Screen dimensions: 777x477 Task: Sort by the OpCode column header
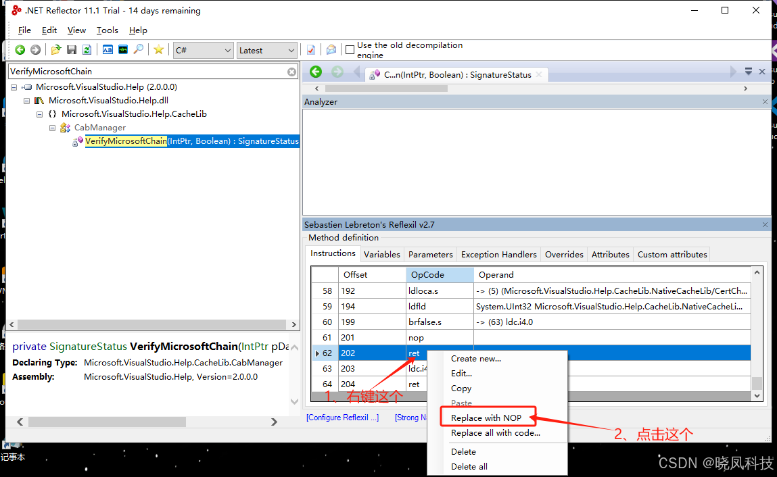pos(440,274)
